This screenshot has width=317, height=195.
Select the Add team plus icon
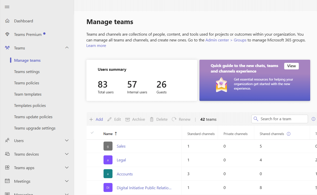[x=91, y=119]
